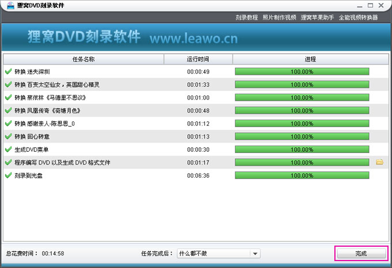Select the 转换 迷失深圳 task row
The image size is (392, 268).
(x=196, y=71)
